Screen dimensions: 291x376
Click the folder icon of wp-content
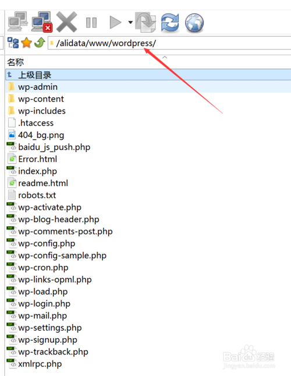tap(12, 99)
